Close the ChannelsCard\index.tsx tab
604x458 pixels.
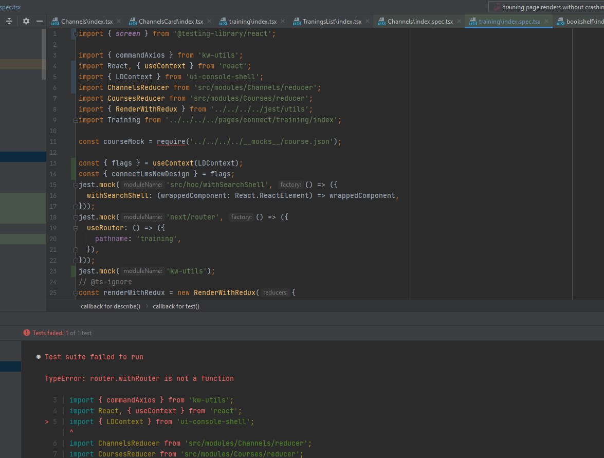(210, 22)
